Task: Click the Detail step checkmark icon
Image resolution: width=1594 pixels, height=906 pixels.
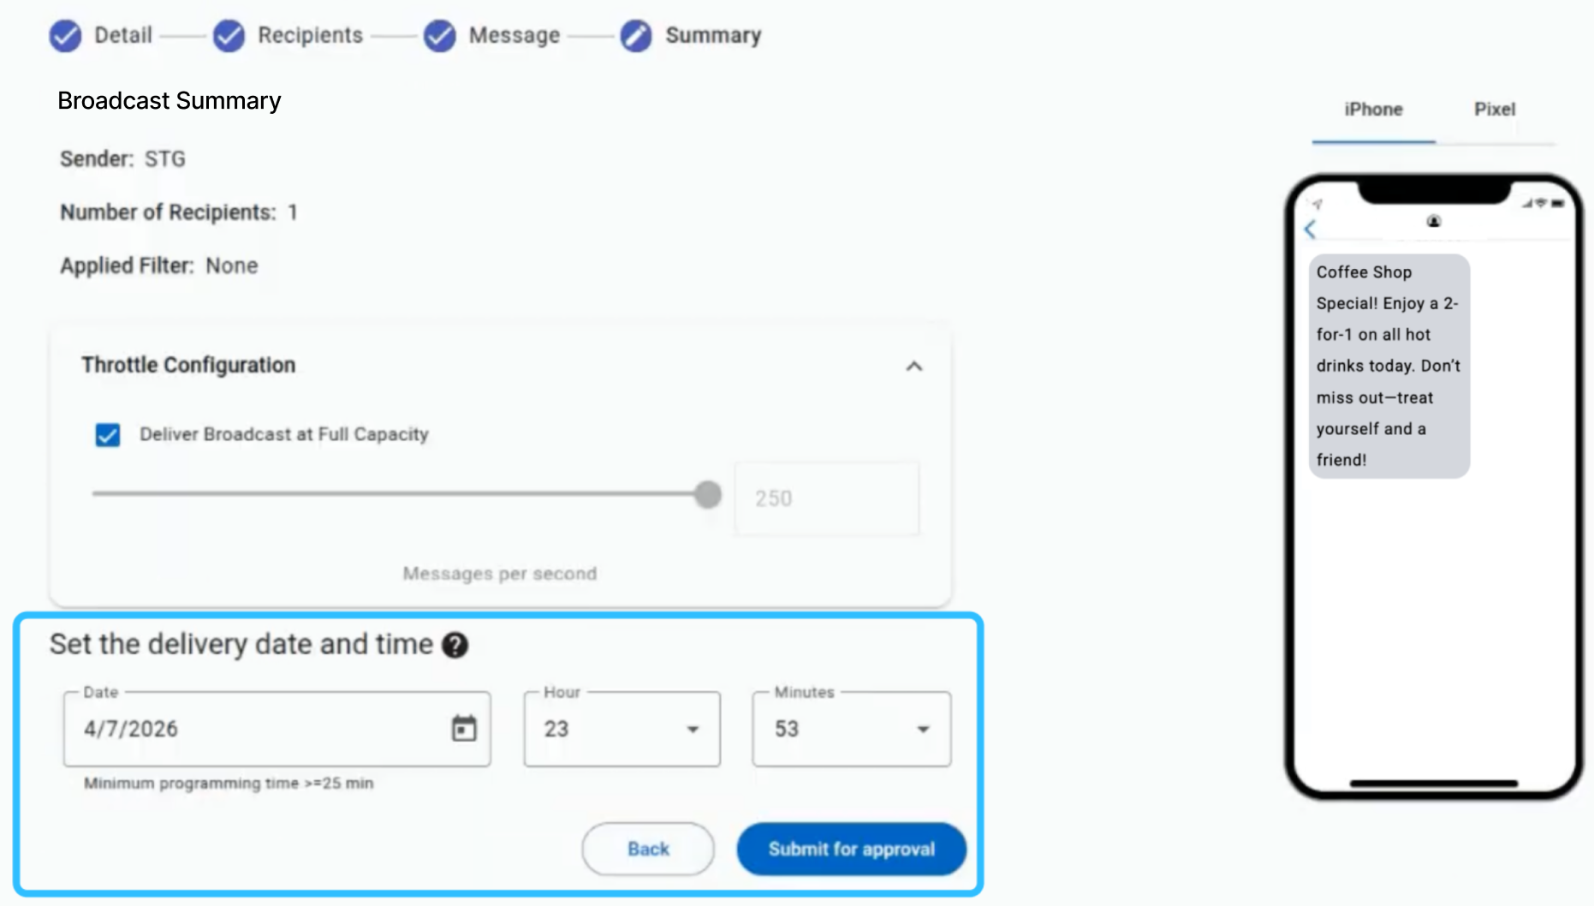Action: (65, 36)
